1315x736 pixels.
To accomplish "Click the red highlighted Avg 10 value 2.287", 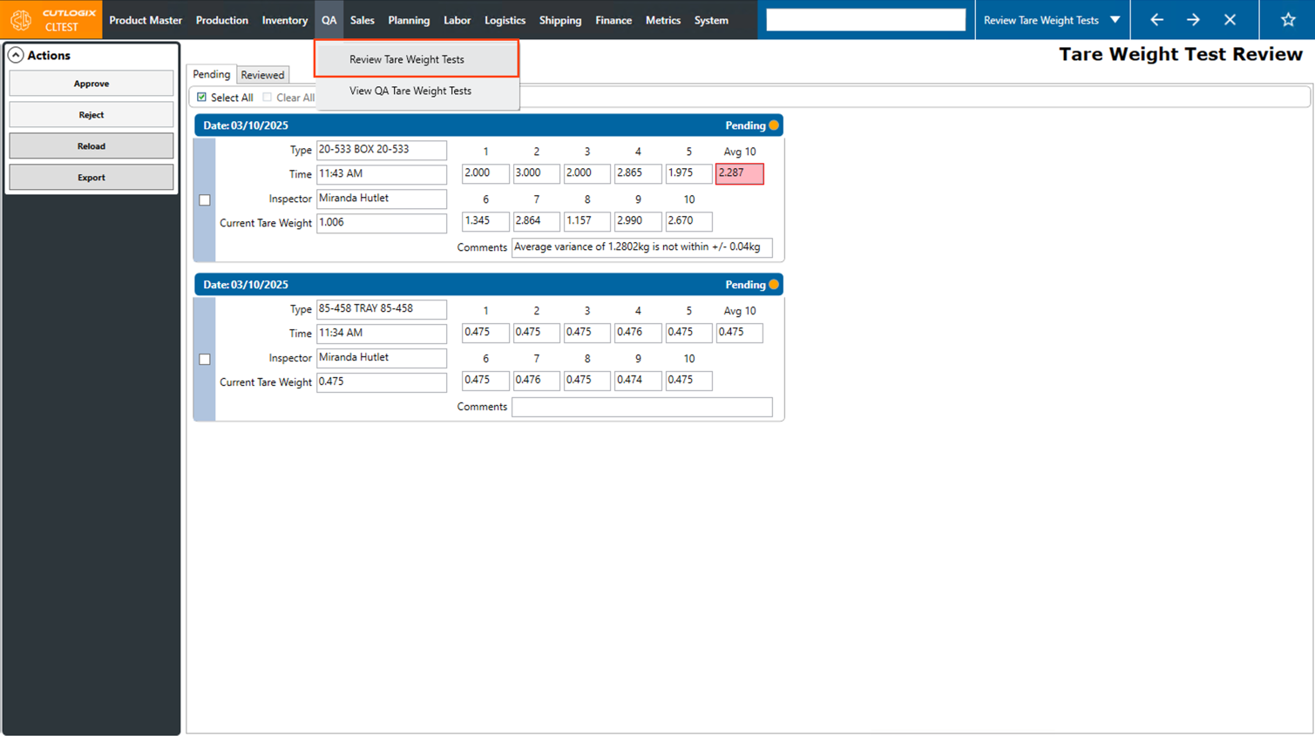I will tap(739, 173).
